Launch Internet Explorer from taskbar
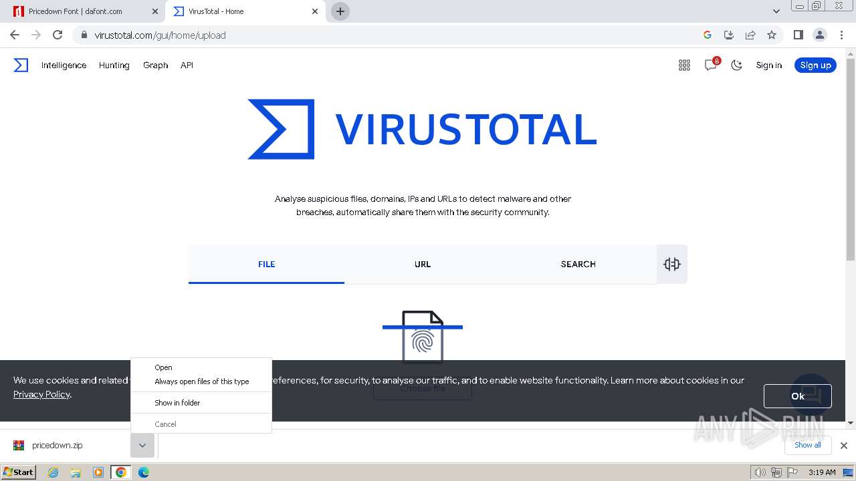856x481 pixels. 53,472
